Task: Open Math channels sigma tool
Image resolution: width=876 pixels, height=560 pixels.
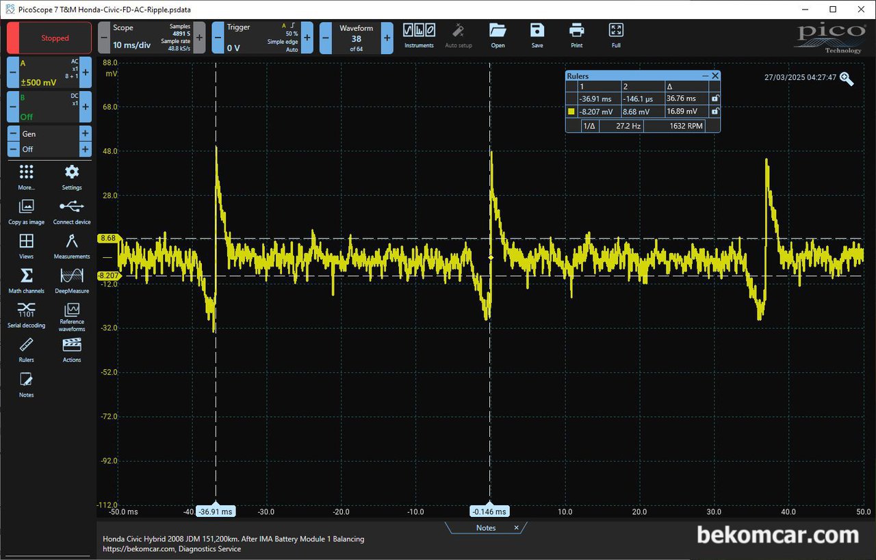Action: coord(26,280)
